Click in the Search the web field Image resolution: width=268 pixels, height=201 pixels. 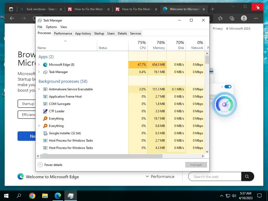point(215,177)
